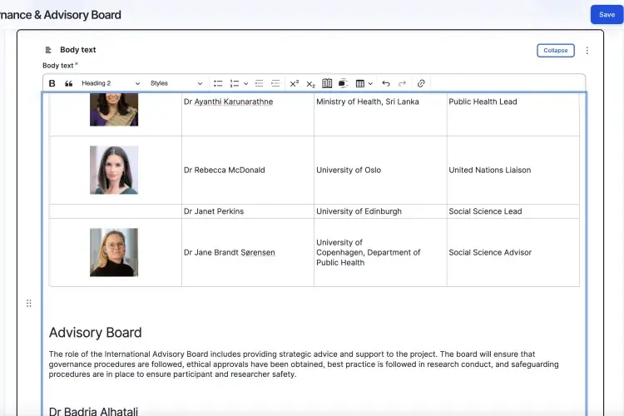Click the insert media icon
624x416 pixels.
pyautogui.click(x=344, y=83)
